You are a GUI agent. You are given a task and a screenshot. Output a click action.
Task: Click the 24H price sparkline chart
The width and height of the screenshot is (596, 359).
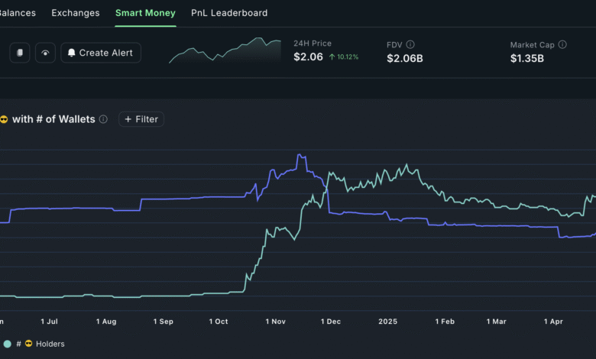[x=225, y=51]
